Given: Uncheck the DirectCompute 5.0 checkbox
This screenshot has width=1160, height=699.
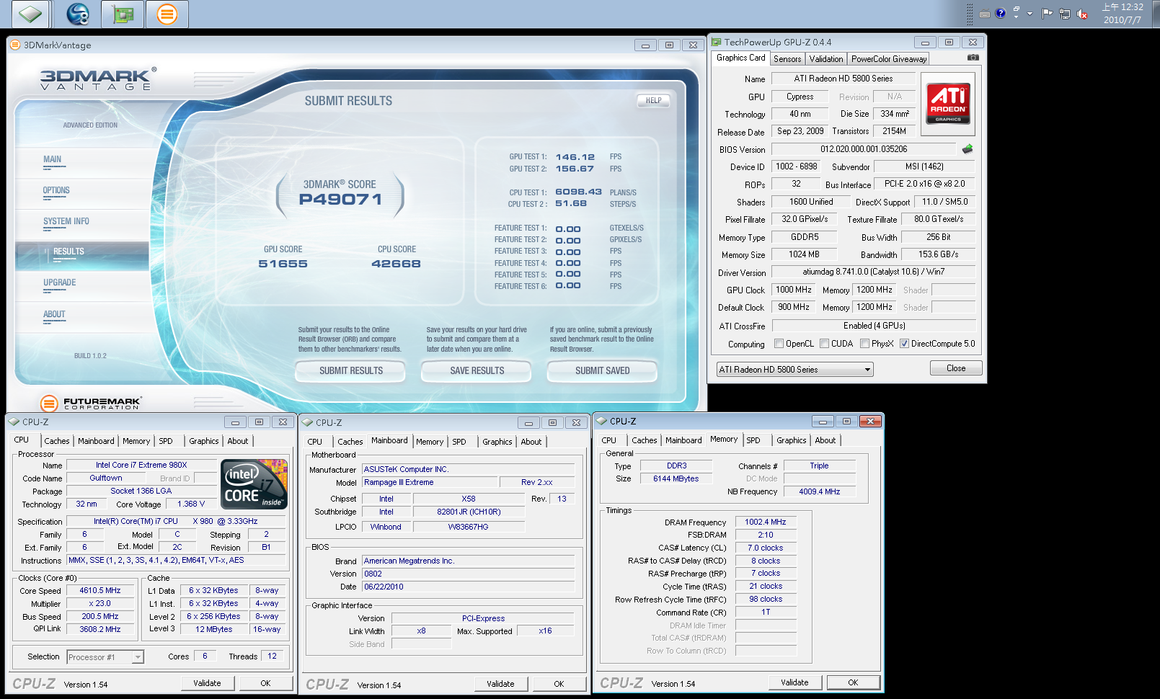Looking at the screenshot, I should (x=904, y=344).
